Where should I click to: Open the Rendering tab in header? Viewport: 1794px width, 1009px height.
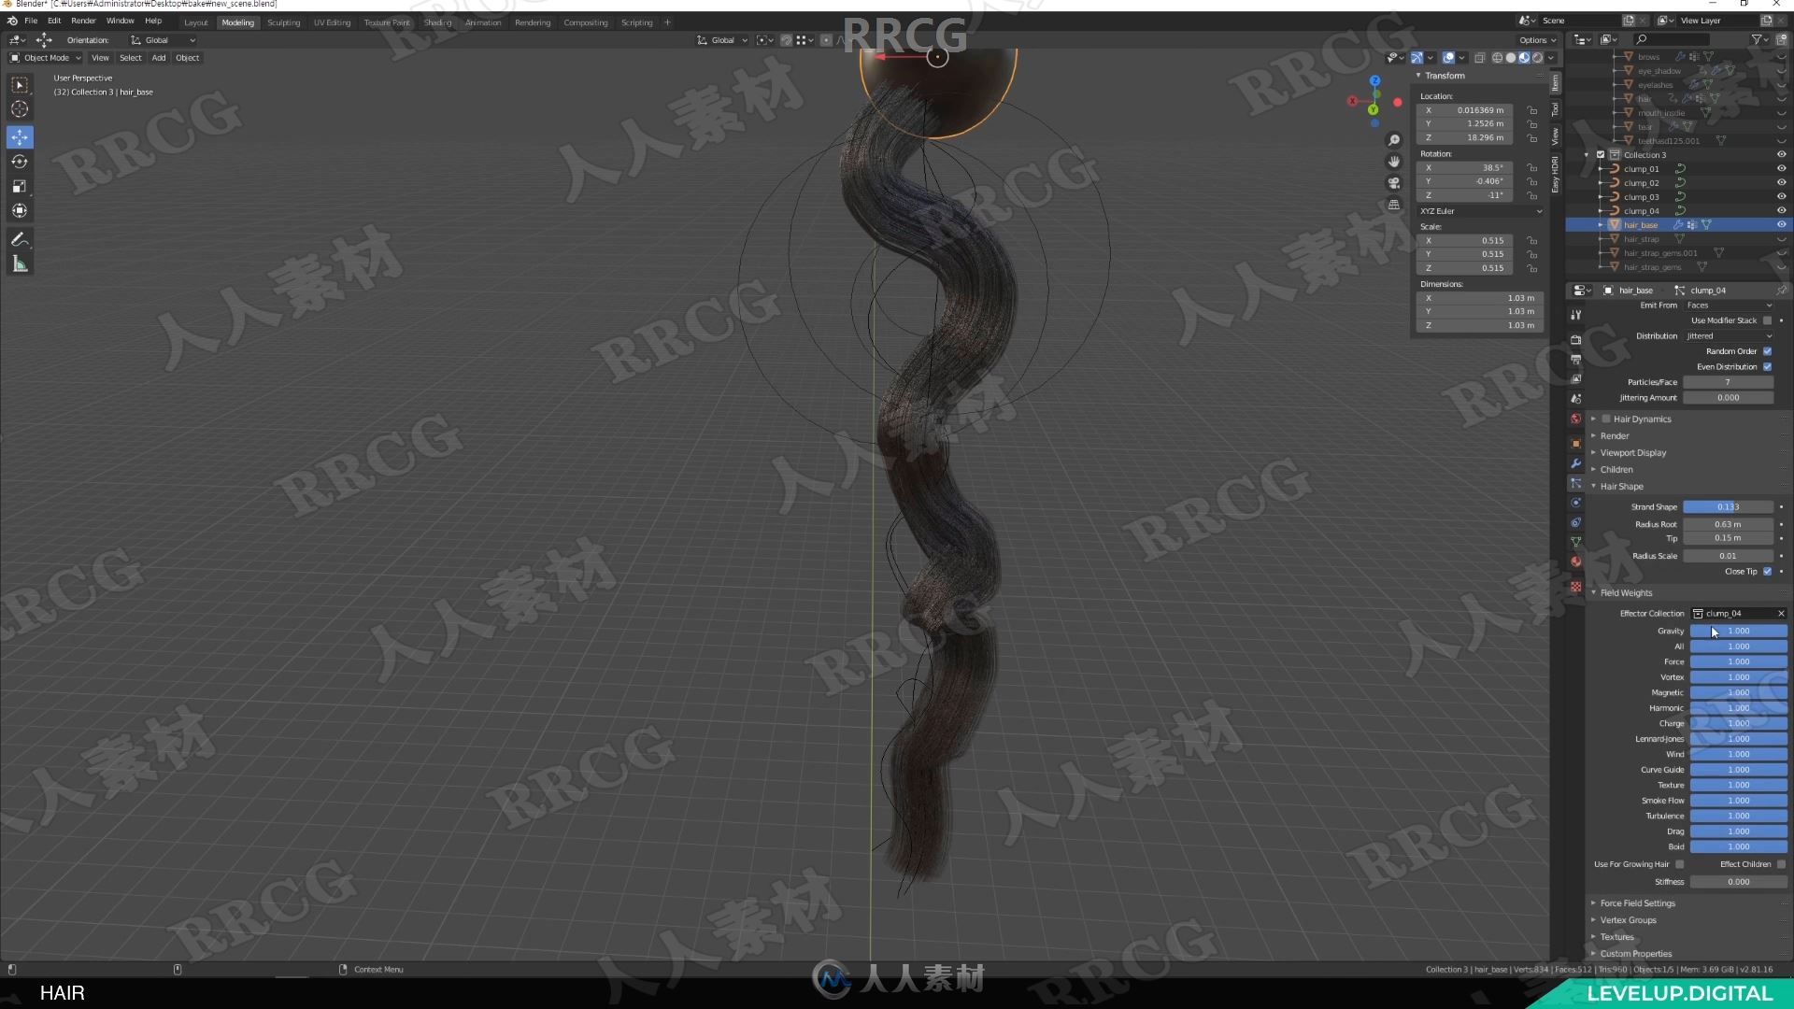click(530, 21)
